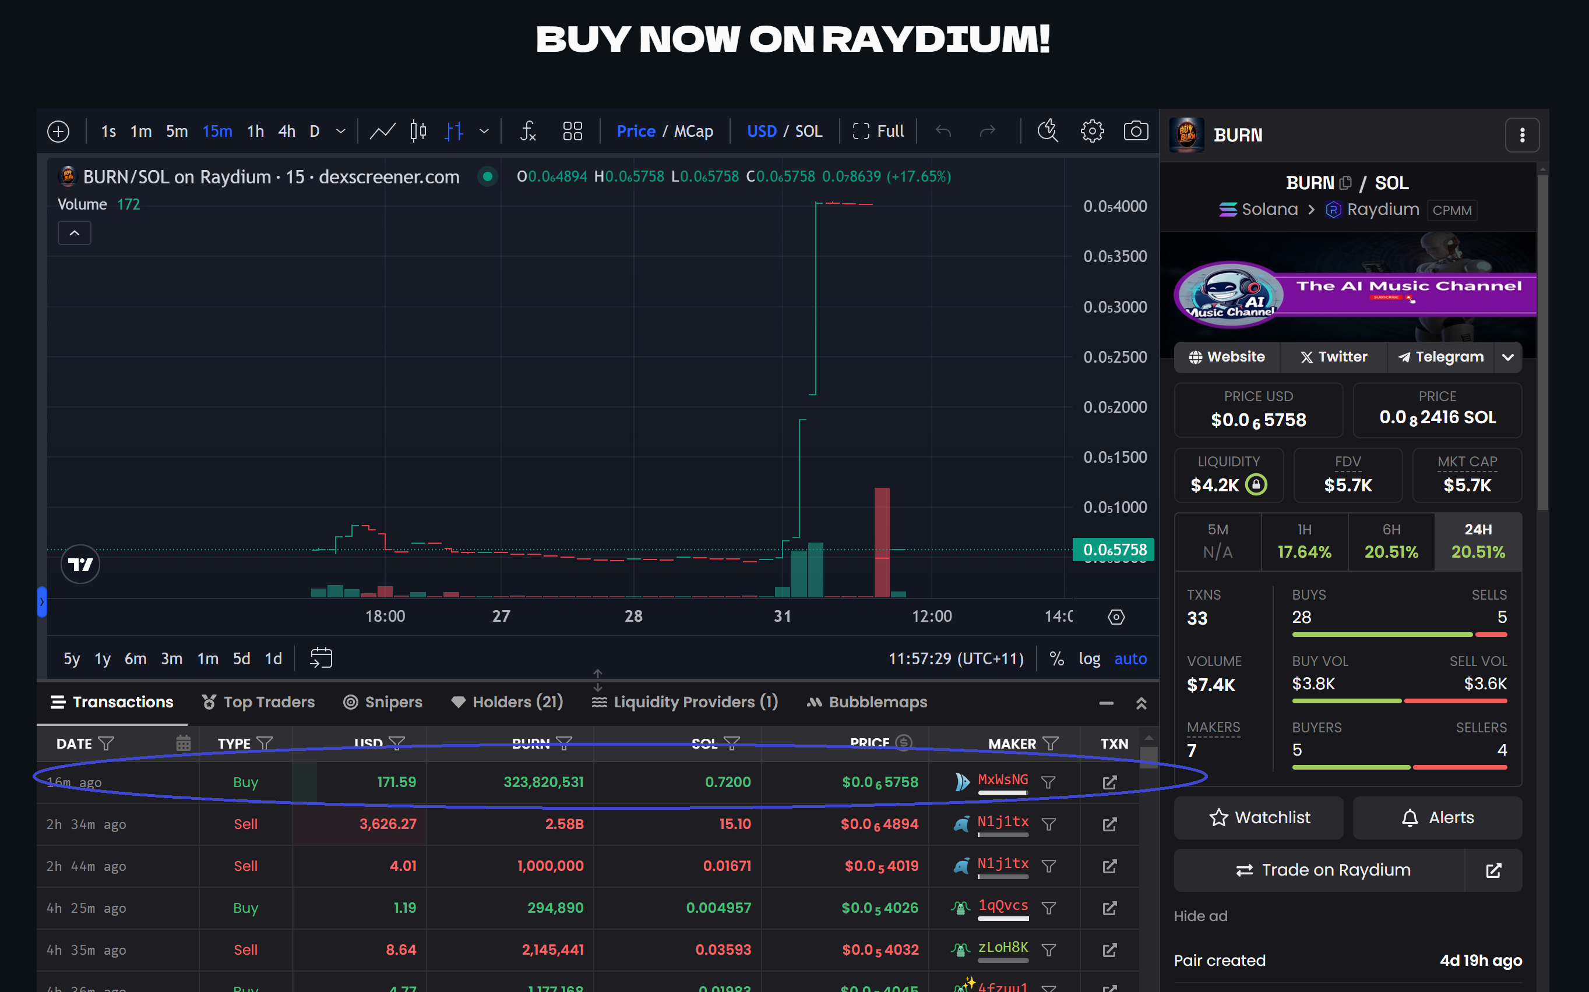Filter by BURN column funnel
Screen dimensions: 1589x992
[564, 743]
